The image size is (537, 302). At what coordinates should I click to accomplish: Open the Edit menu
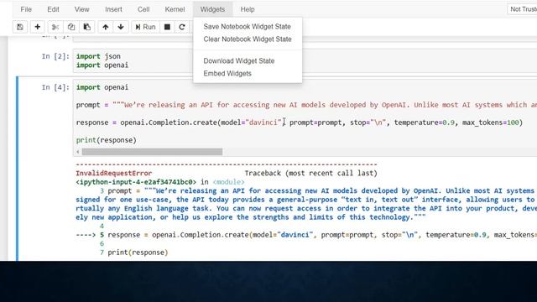point(53,9)
